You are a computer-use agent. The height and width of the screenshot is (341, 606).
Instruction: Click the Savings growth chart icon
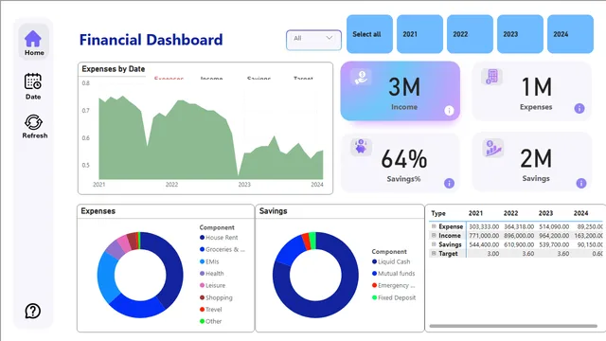point(493,148)
